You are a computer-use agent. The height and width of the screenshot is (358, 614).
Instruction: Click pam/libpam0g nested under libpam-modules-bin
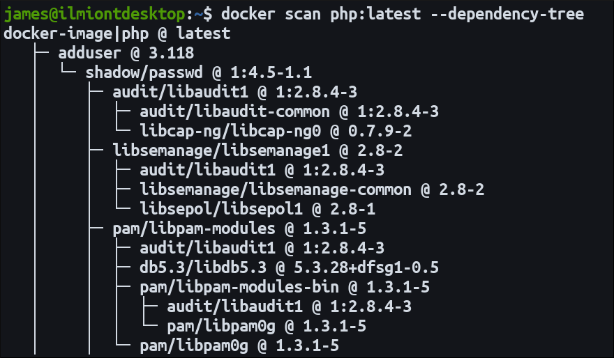[x=267, y=326]
